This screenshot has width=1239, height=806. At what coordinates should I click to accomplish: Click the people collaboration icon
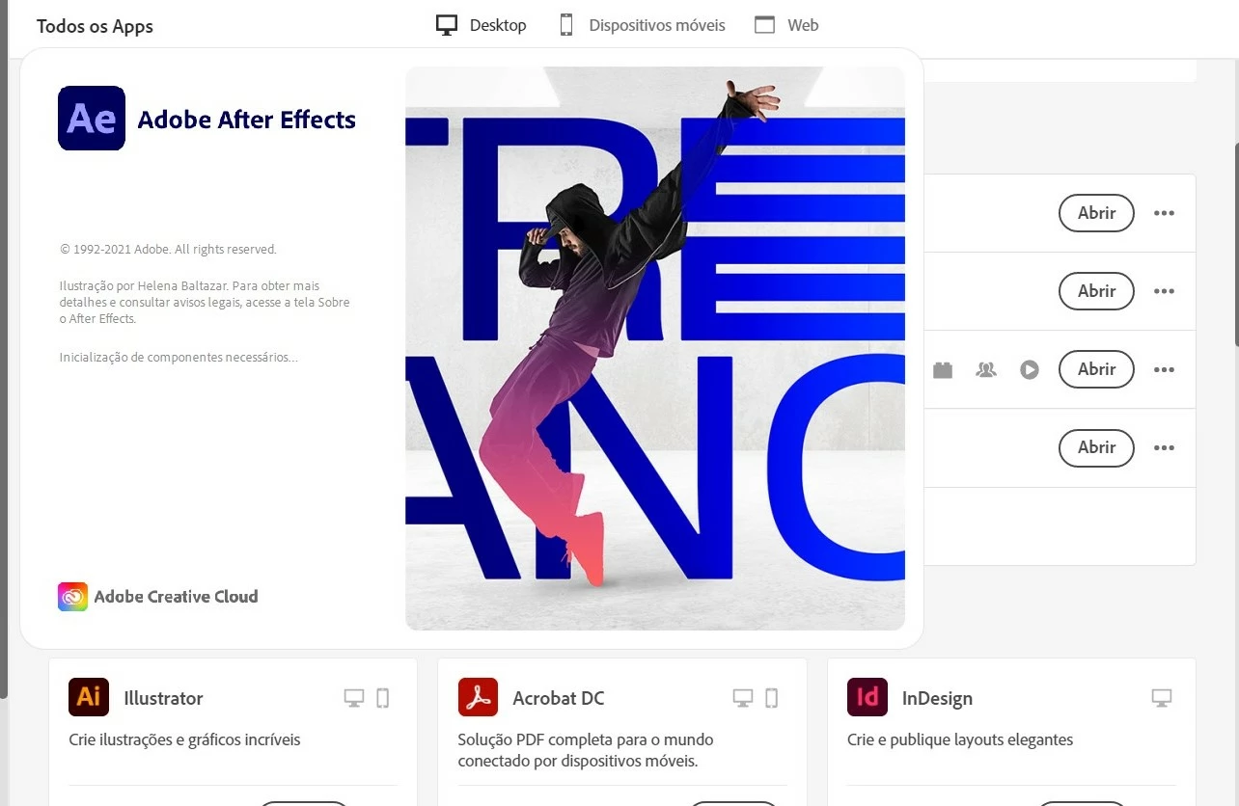[x=985, y=369]
